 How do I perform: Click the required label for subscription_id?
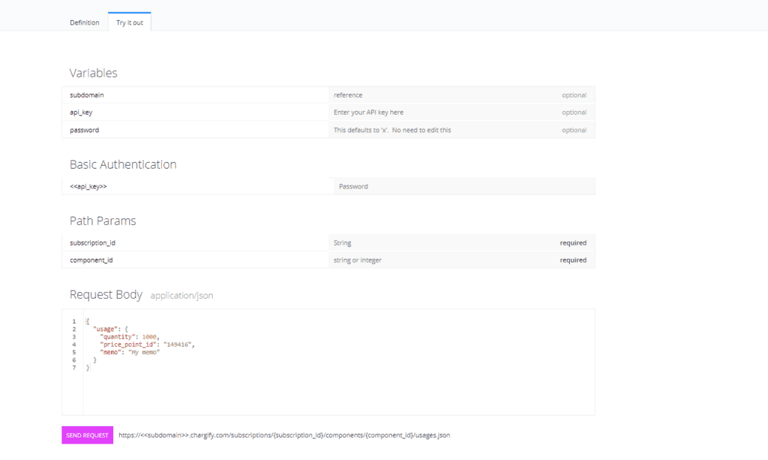click(x=573, y=243)
